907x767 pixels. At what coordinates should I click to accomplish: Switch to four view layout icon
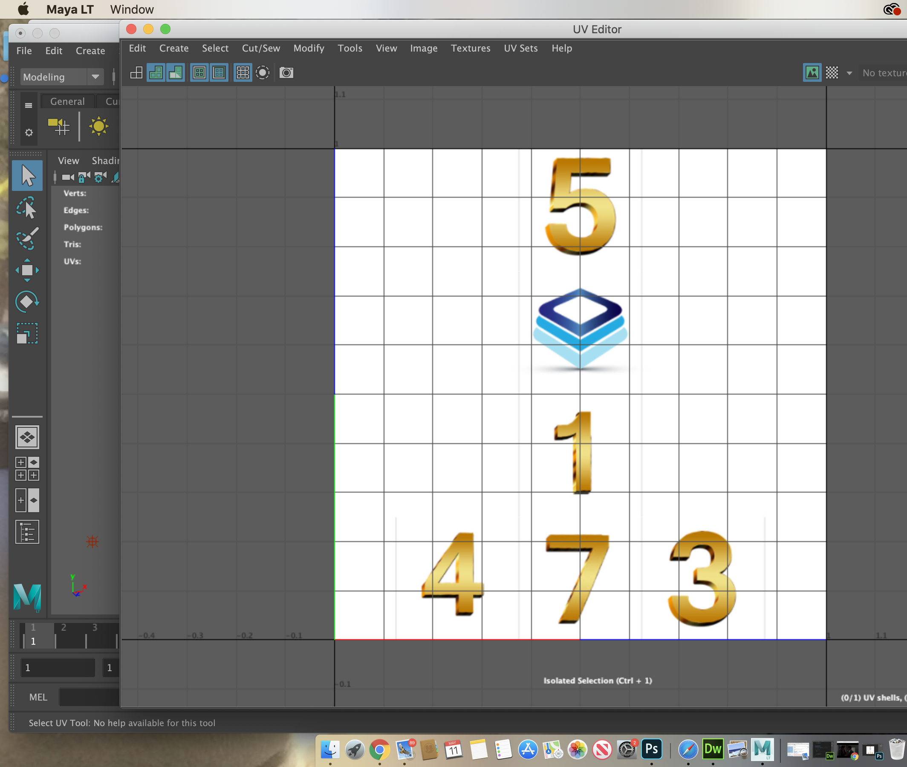click(x=27, y=469)
